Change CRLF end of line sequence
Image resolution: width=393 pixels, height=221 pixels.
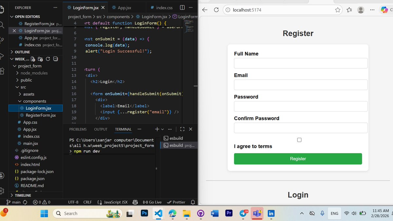[x=87, y=202]
